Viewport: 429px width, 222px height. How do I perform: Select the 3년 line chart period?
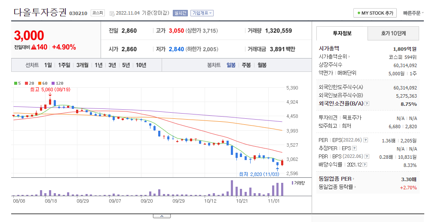[112, 65]
